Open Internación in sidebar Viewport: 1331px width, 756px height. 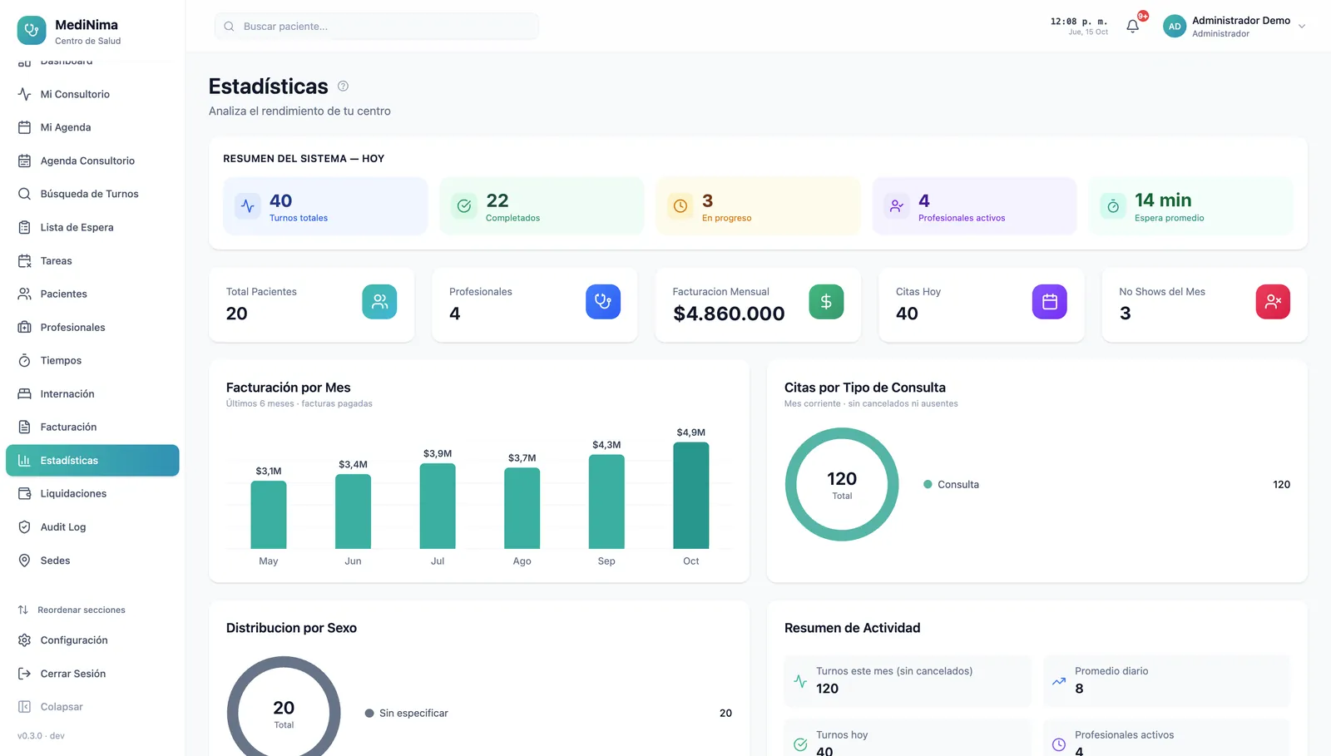tap(92, 394)
